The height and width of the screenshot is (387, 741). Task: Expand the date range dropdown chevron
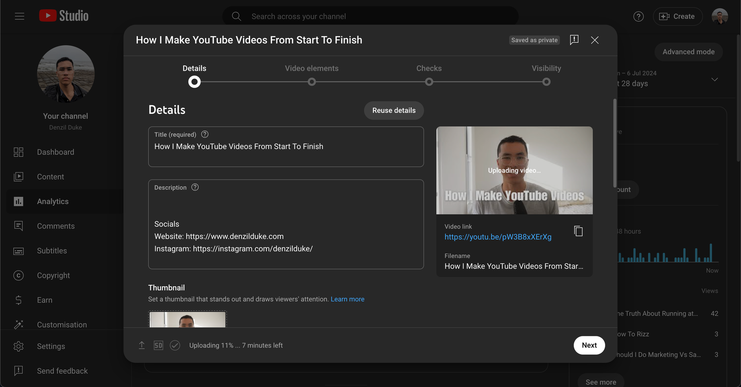(715, 79)
